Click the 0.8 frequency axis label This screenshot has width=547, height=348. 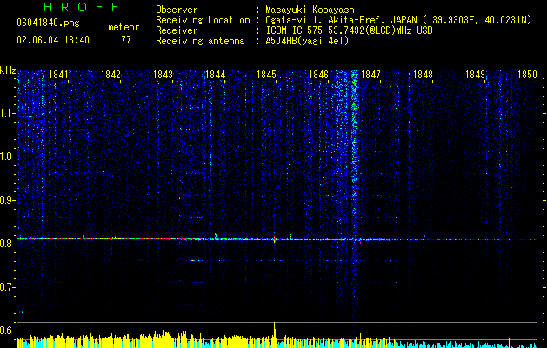(7, 244)
